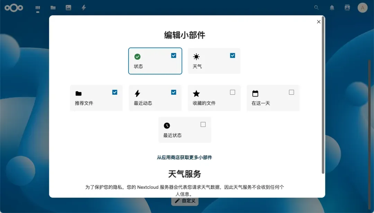Click the star icon of 收藏的文件
The image size is (374, 213).
click(x=196, y=93)
